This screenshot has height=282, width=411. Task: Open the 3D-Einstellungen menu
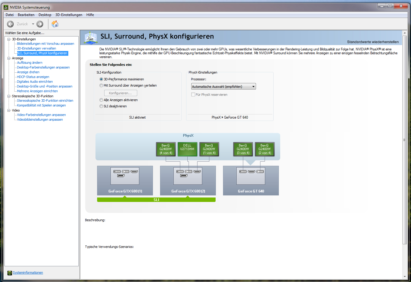(69, 15)
